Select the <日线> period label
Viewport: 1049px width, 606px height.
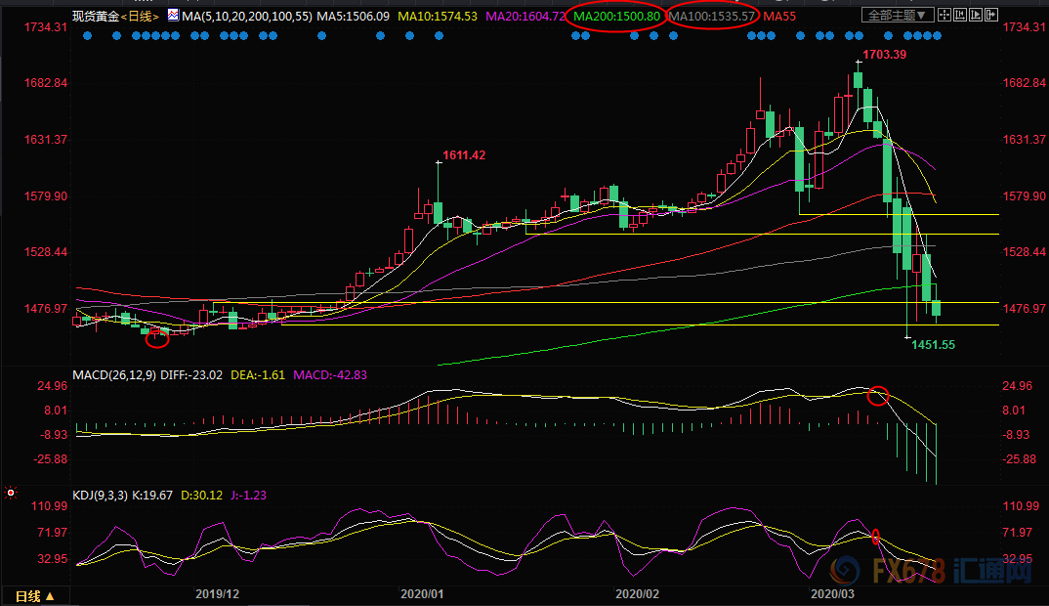click(x=140, y=16)
